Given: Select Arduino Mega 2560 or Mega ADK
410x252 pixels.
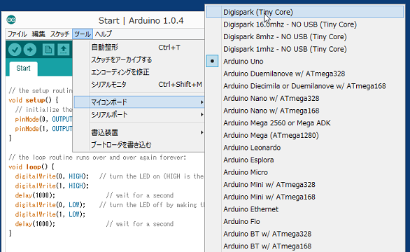Looking at the screenshot, I should 304,122.
